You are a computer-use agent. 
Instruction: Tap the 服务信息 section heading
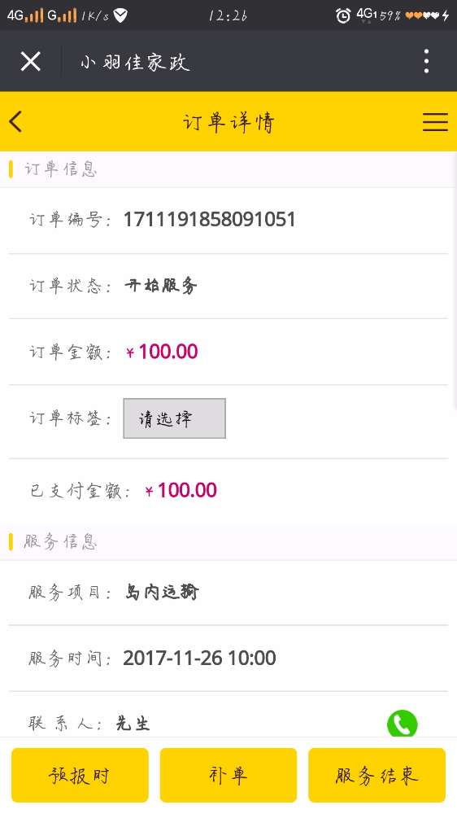click(x=60, y=542)
